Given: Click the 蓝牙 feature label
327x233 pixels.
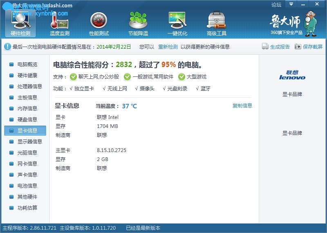Looking at the screenshot, I should pos(206,89).
